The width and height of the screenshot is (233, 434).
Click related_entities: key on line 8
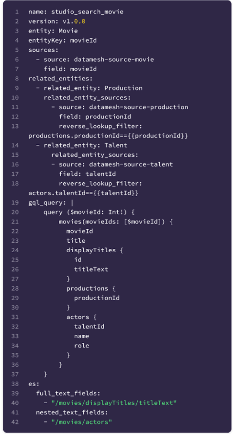coord(61,79)
